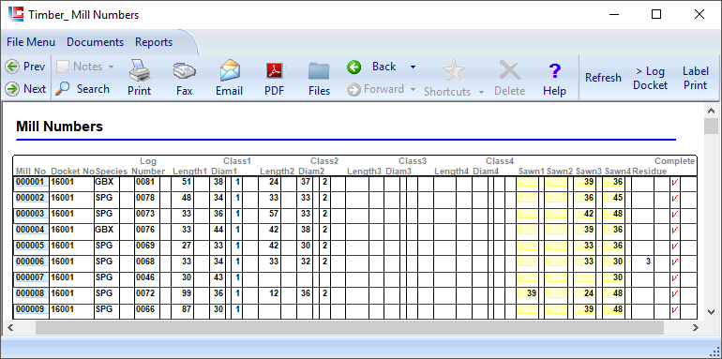The image size is (722, 359).
Task: Click the Next green arrow icon
Action: pos(12,89)
